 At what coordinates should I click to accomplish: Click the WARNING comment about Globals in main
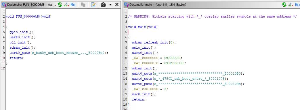(x=212, y=16)
